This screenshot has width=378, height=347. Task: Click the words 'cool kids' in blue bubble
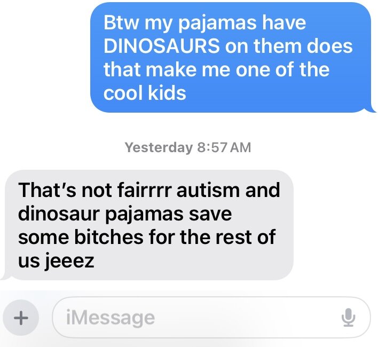(x=145, y=93)
